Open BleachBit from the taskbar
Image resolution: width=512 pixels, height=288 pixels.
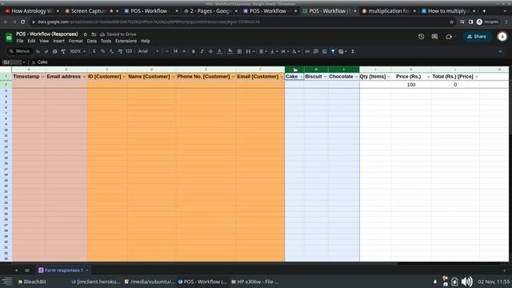pos(32,282)
